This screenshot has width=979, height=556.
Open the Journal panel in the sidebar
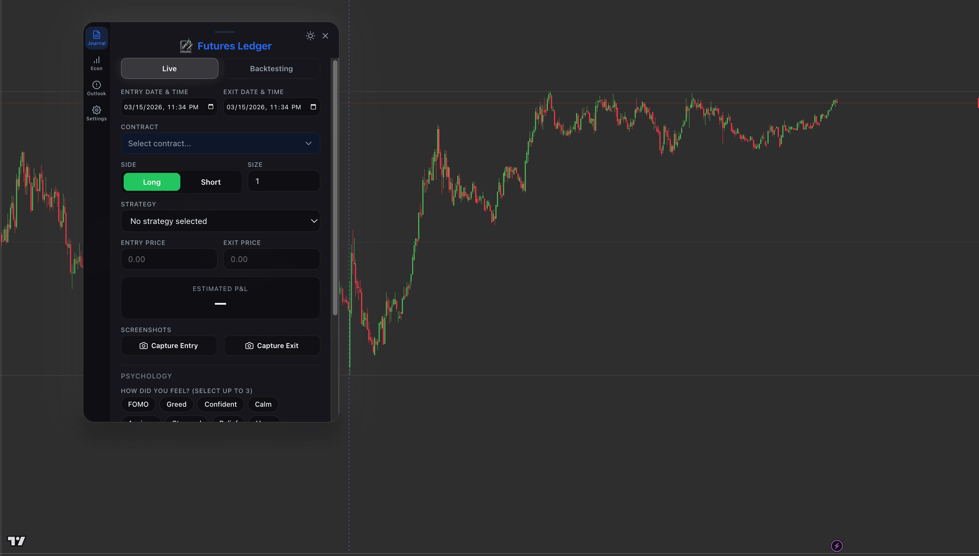point(96,37)
